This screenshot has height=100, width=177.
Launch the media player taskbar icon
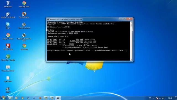click(x=16, y=98)
